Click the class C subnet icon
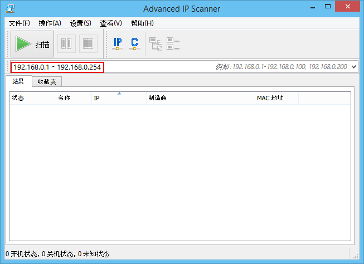This screenshot has width=364, height=264. click(134, 44)
